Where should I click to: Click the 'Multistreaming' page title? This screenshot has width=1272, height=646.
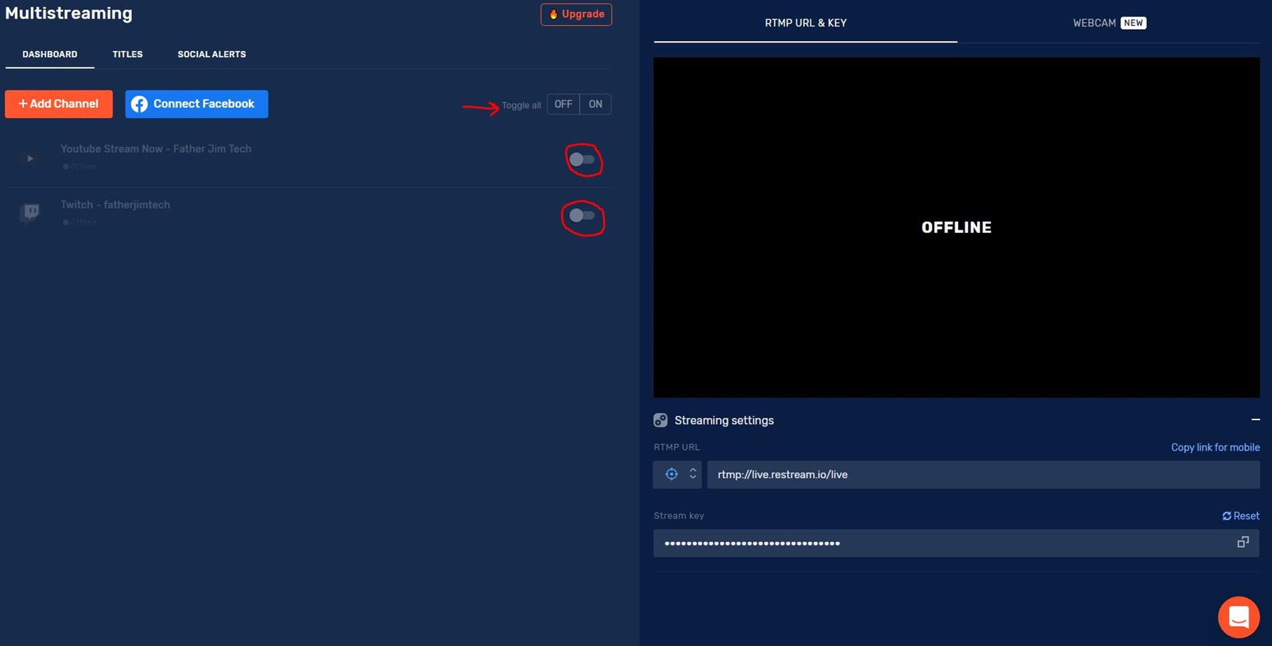[69, 13]
